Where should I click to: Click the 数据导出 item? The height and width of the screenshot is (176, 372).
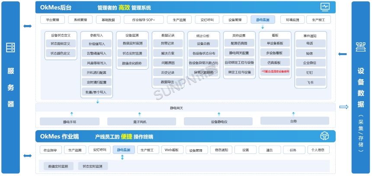(x=168, y=82)
